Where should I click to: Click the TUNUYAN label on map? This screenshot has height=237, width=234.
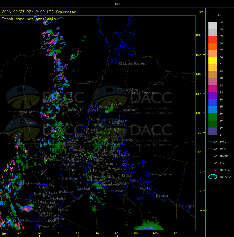tap(59, 219)
